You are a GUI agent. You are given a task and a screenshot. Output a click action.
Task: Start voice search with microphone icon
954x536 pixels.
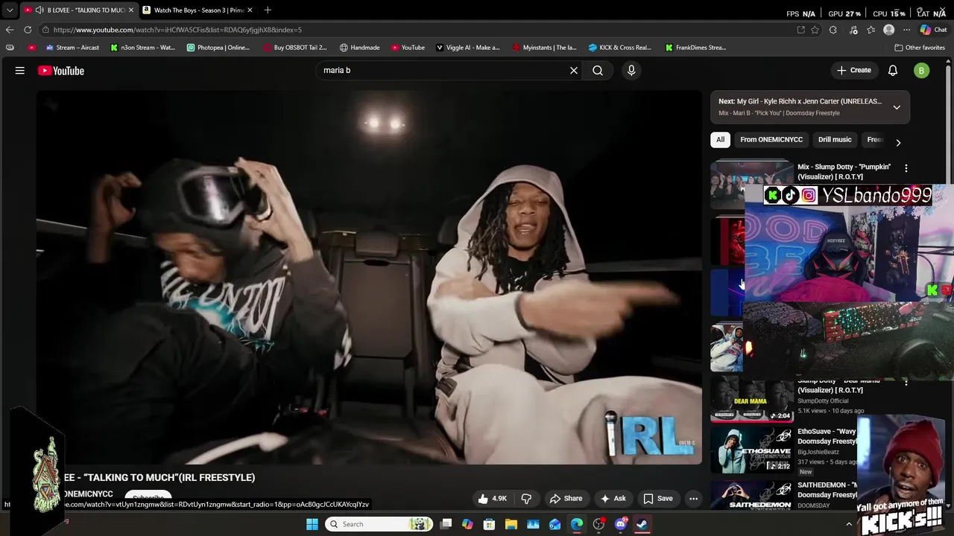631,70
